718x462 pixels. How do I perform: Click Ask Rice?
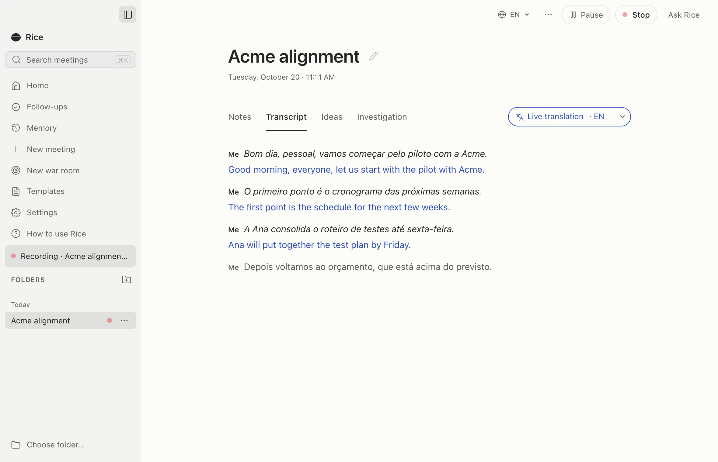point(684,15)
